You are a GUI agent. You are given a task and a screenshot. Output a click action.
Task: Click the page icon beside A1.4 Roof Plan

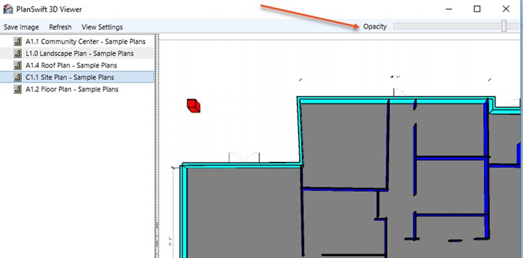tap(18, 65)
